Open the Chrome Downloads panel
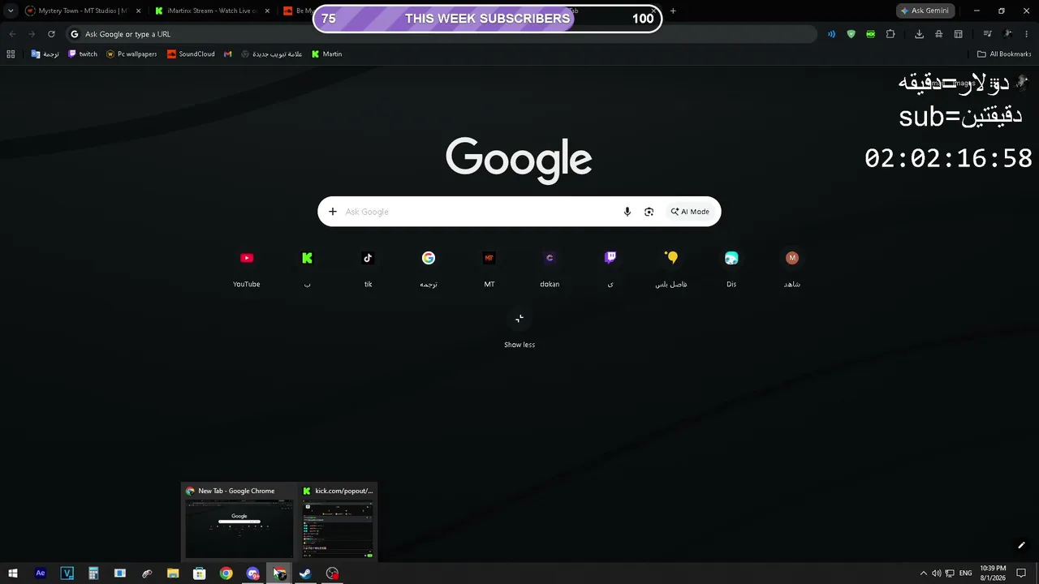This screenshot has width=1039, height=584. tap(919, 34)
